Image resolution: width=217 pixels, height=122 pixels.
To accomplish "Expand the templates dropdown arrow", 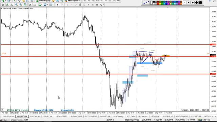I will click(x=53, y=5).
